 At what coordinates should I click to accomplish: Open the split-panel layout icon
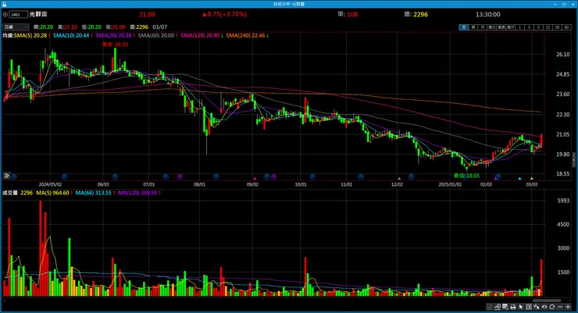click(x=529, y=307)
